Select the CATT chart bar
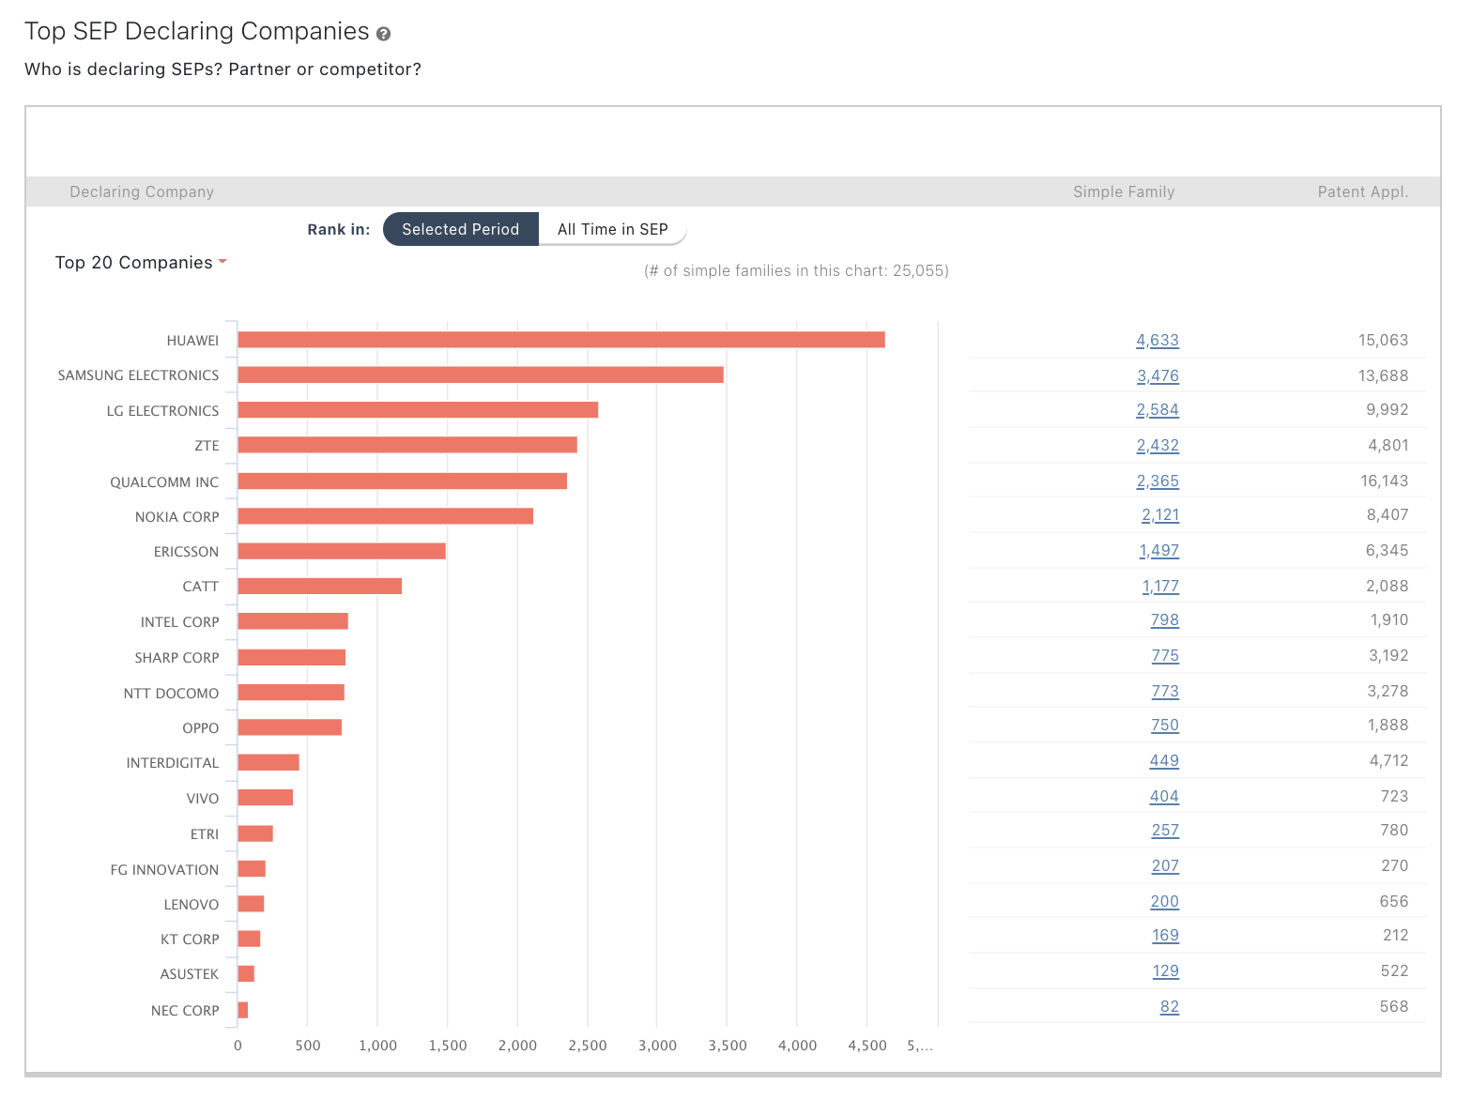Screen dimensions: 1472x1100 [x=320, y=586]
